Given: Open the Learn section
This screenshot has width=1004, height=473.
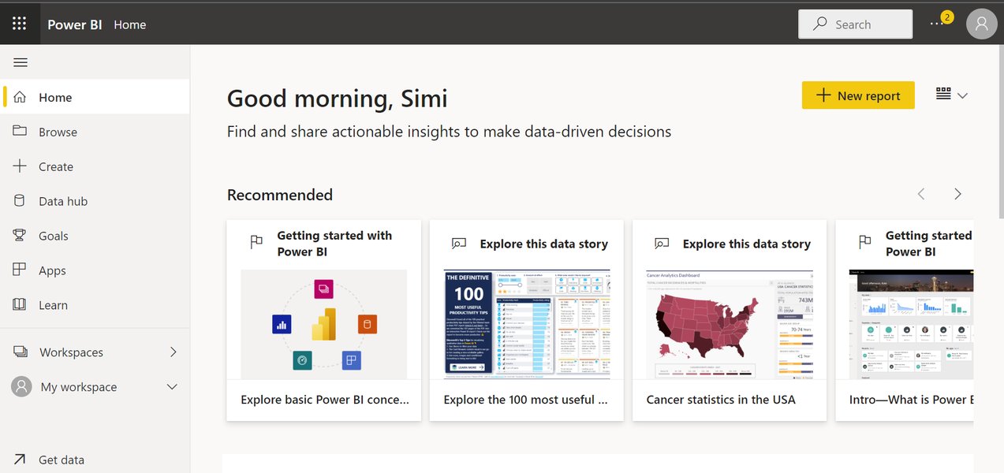Looking at the screenshot, I should pyautogui.click(x=53, y=305).
